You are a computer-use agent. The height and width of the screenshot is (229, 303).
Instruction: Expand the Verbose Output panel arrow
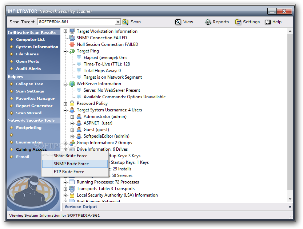click(290, 207)
